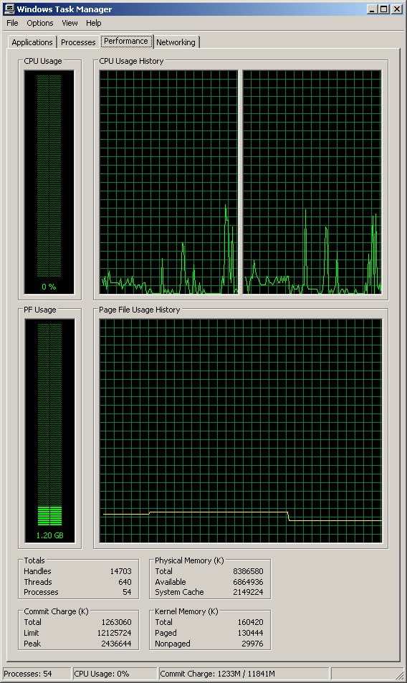407x683 pixels.
Task: Click Physical Memory Available value
Action: pyautogui.click(x=248, y=582)
